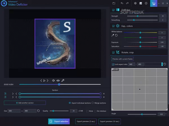Click the Rotate, crop icon

coord(118,52)
